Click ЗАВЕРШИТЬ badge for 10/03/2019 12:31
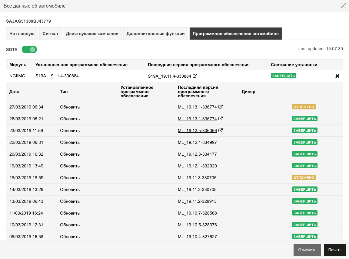Viewport: 349px width, 259px height. pyautogui.click(x=305, y=225)
